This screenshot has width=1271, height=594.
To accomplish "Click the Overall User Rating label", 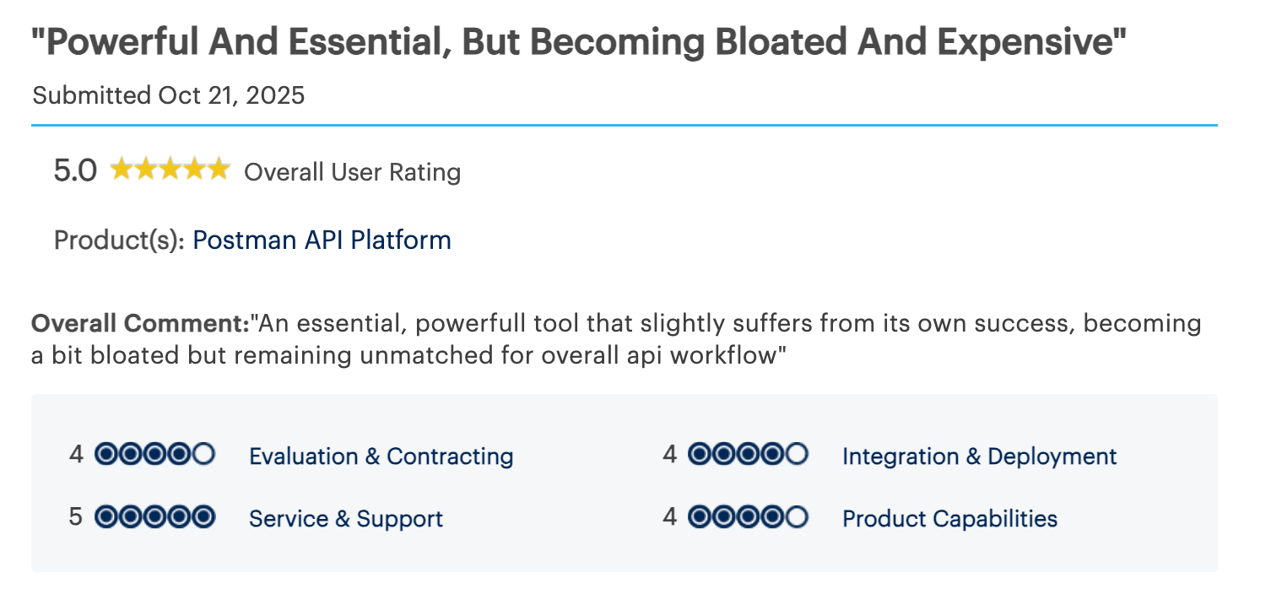I will pyautogui.click(x=352, y=172).
